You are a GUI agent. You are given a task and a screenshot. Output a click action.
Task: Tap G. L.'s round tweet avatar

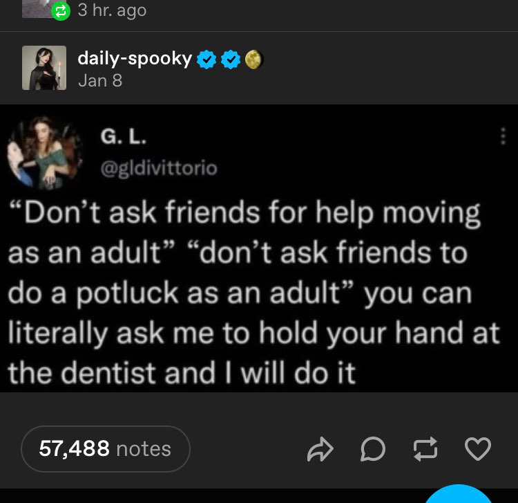coord(45,152)
